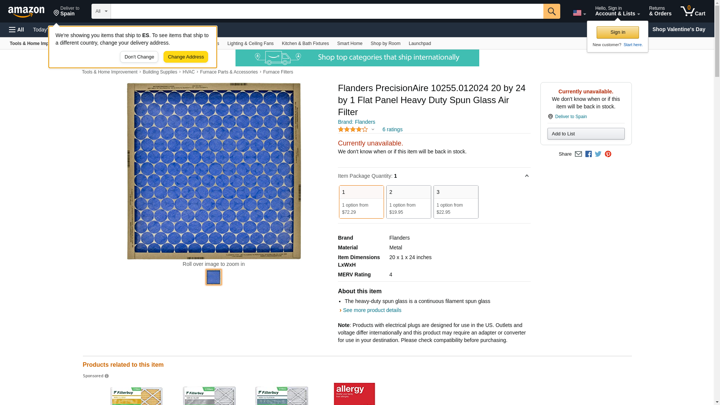720x405 pixels.
Task: Open Smart Home navigation tab
Action: click(x=349, y=43)
